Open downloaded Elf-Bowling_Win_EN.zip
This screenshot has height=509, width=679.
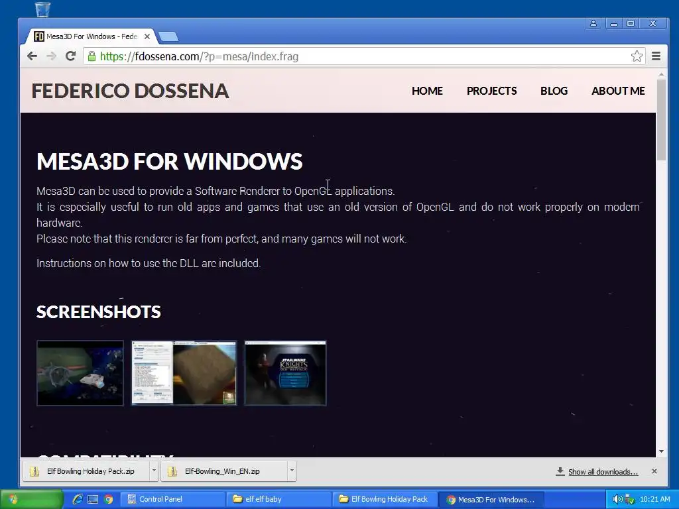[224, 471]
